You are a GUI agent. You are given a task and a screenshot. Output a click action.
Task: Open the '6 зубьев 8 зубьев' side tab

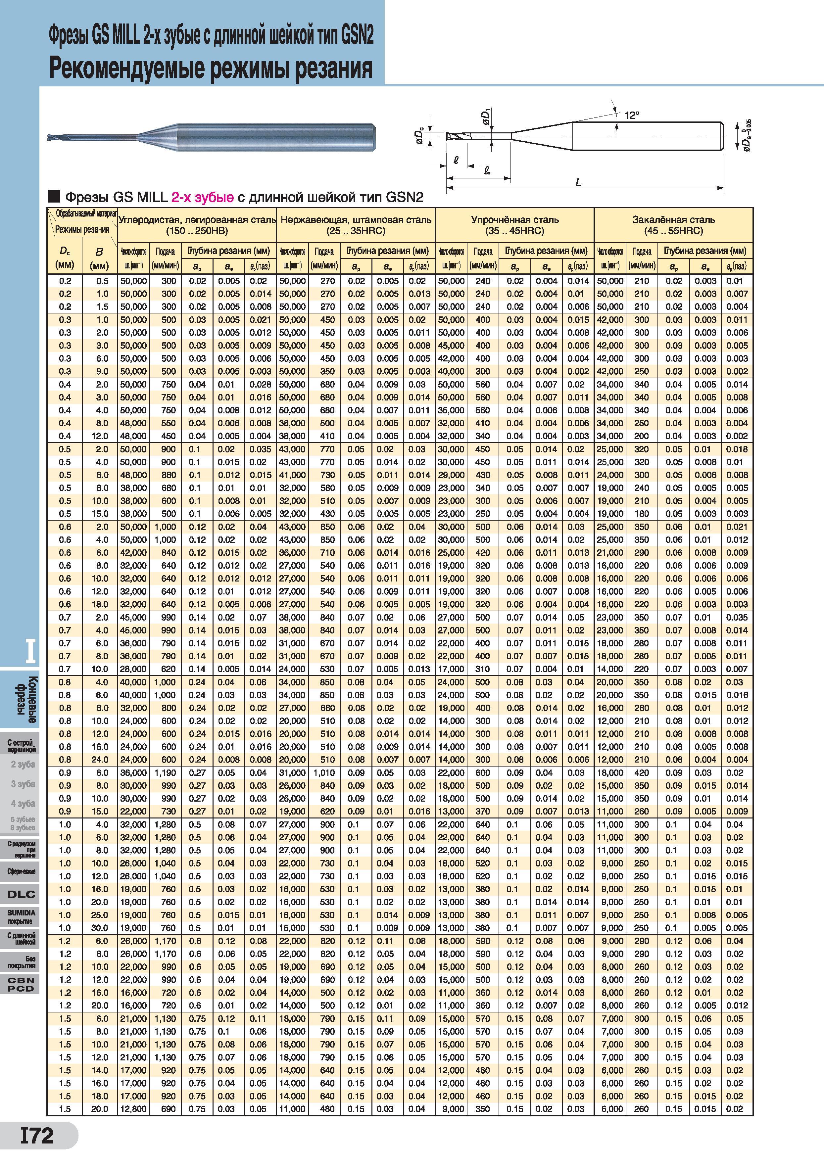click(23, 823)
